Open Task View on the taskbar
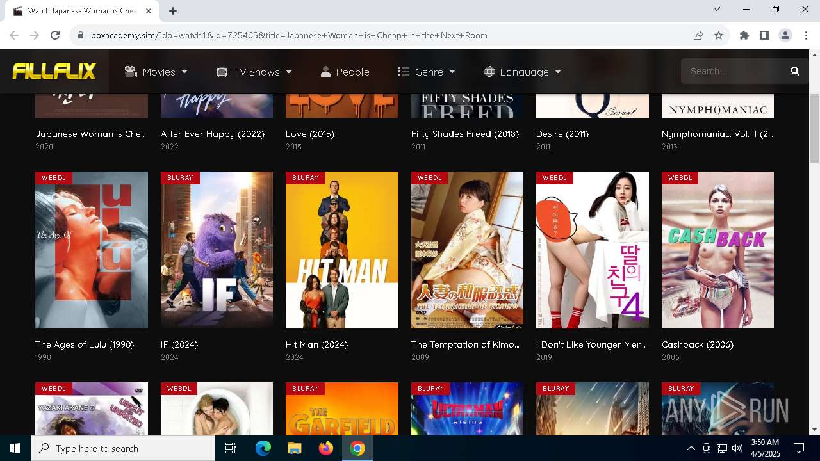820x461 pixels. 231,448
